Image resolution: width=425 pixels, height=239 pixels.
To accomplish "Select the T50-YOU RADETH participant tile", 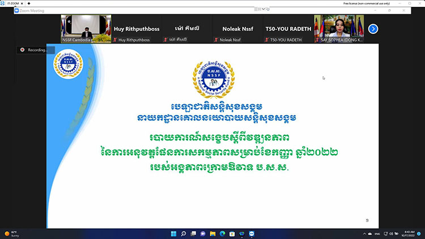I will [288, 29].
